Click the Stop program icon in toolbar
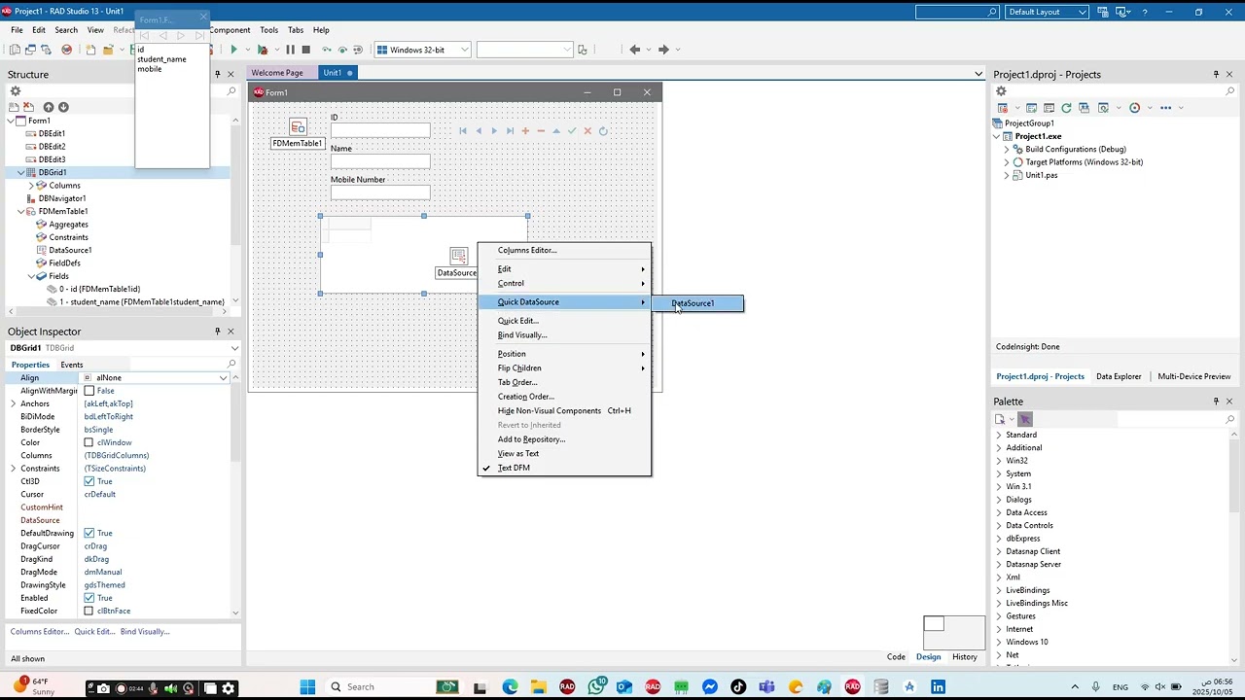 pyautogui.click(x=305, y=50)
